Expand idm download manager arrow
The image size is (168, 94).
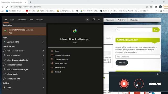pyautogui.click(x=43, y=69)
